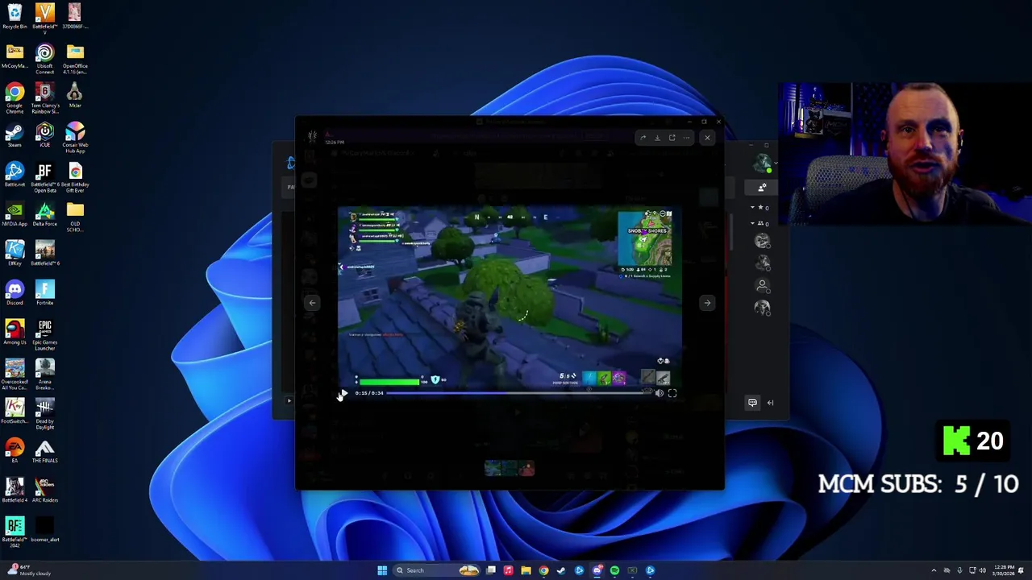Open the OLD SCHO... folder on desktop

pyautogui.click(x=75, y=216)
